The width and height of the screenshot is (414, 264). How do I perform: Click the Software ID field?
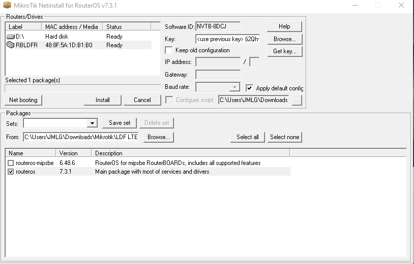click(x=218, y=26)
